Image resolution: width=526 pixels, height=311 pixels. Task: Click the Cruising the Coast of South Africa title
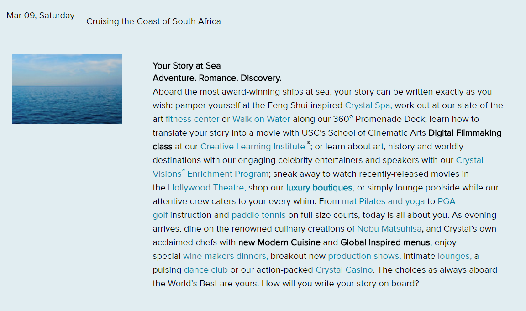point(153,21)
